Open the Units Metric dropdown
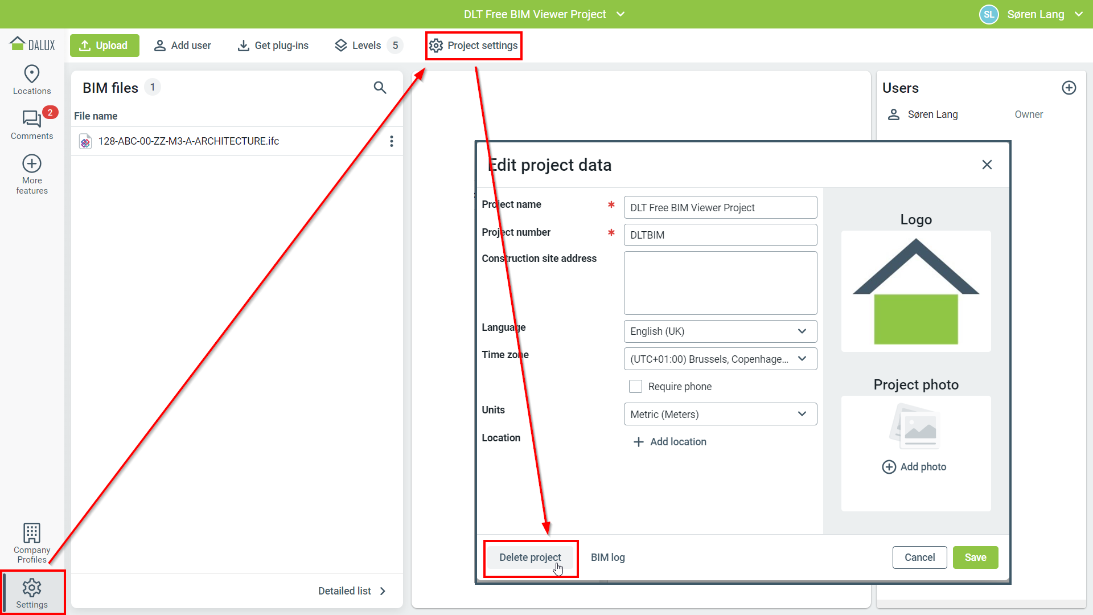1093x615 pixels. tap(720, 414)
